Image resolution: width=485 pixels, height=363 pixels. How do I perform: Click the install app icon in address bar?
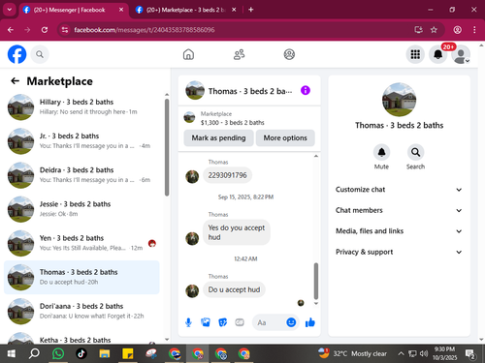[x=418, y=30]
